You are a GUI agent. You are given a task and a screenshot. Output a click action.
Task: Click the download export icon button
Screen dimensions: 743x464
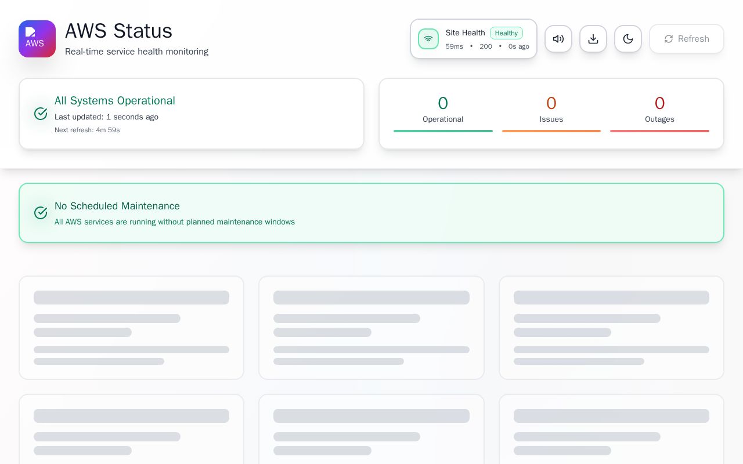coord(593,39)
